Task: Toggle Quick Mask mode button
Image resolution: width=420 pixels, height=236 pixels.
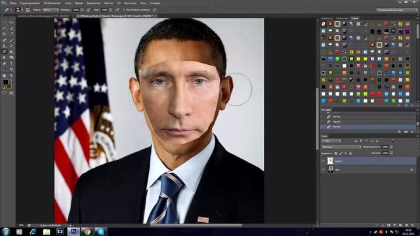Action: (x=5, y=93)
